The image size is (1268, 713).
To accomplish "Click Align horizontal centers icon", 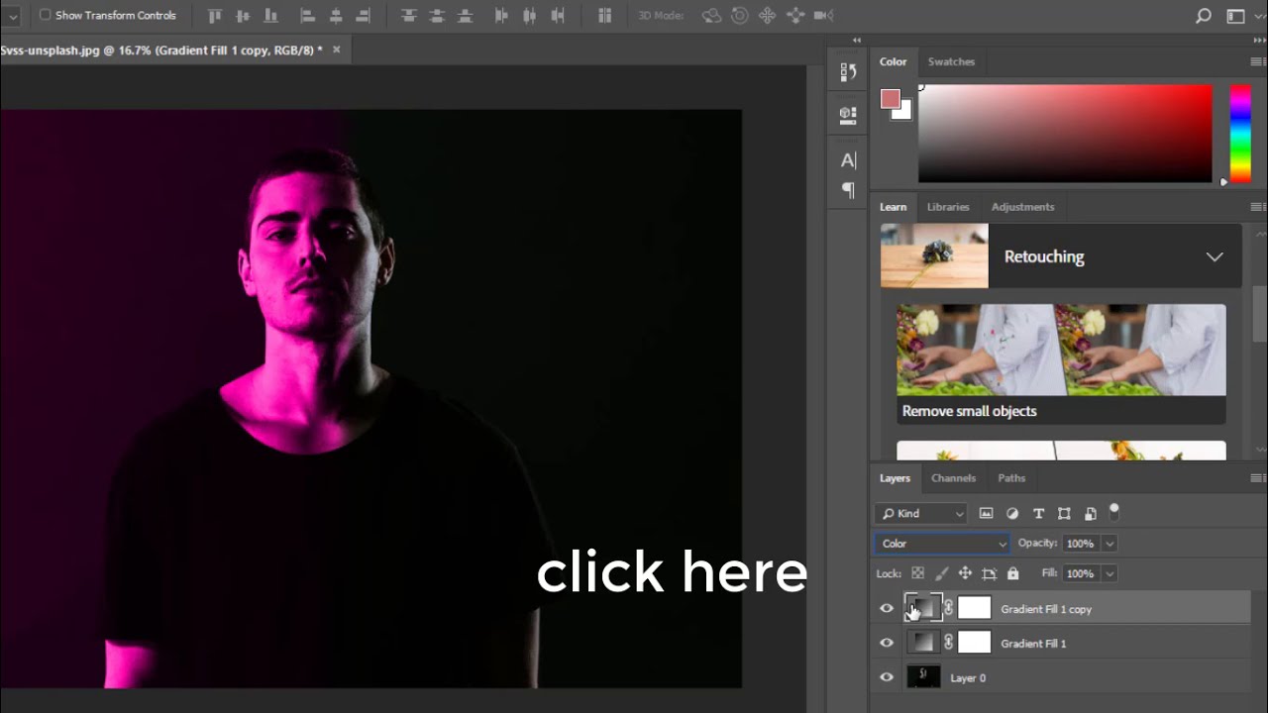I will 336,15.
